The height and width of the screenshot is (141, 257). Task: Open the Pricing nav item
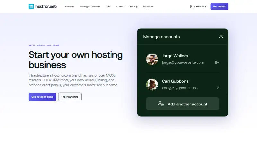[x=134, y=6]
